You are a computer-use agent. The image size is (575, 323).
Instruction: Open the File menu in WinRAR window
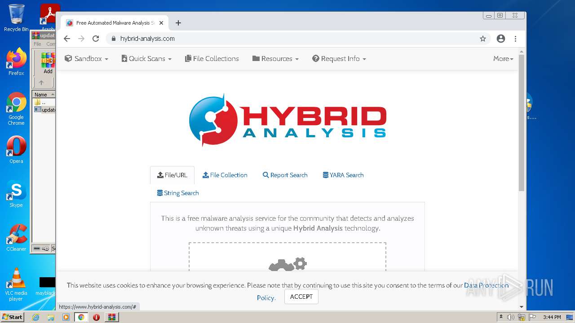[x=37, y=44]
